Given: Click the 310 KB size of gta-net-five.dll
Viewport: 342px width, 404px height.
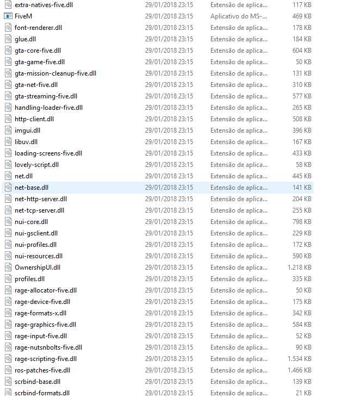Looking at the screenshot, I should coord(302,85).
